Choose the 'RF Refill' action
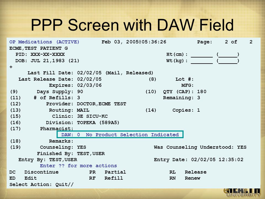Image resolution: width=265 pixels, height=199 pixels. point(106,178)
